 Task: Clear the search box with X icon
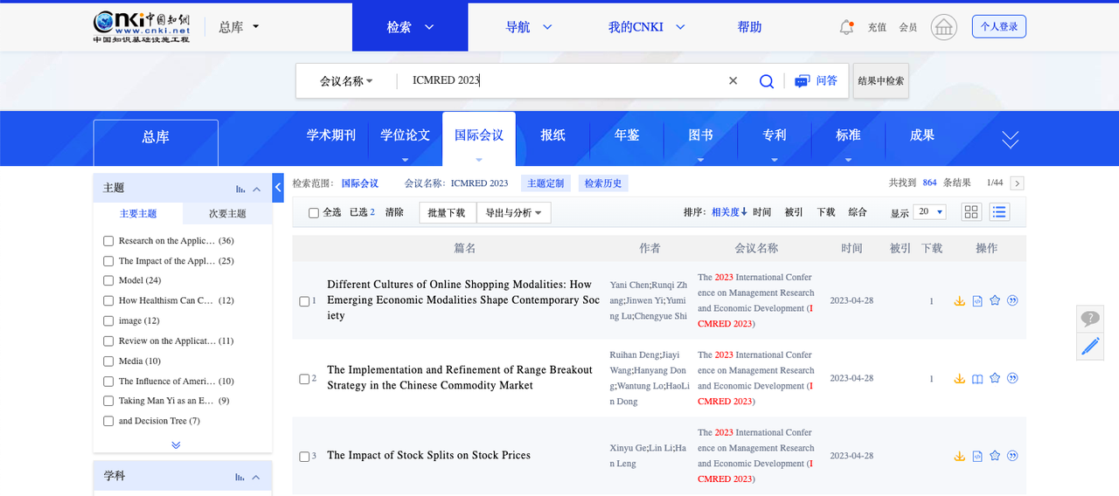(733, 81)
